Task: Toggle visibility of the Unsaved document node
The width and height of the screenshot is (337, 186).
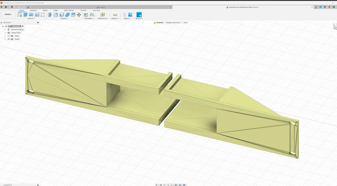Action: pyautogui.click(x=6, y=26)
